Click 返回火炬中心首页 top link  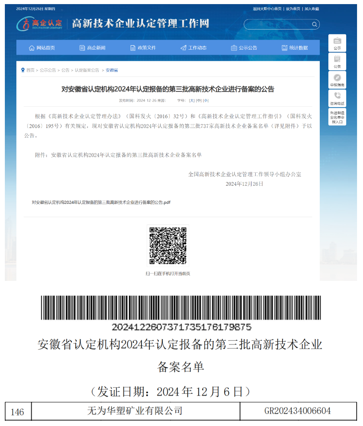coord(267,9)
